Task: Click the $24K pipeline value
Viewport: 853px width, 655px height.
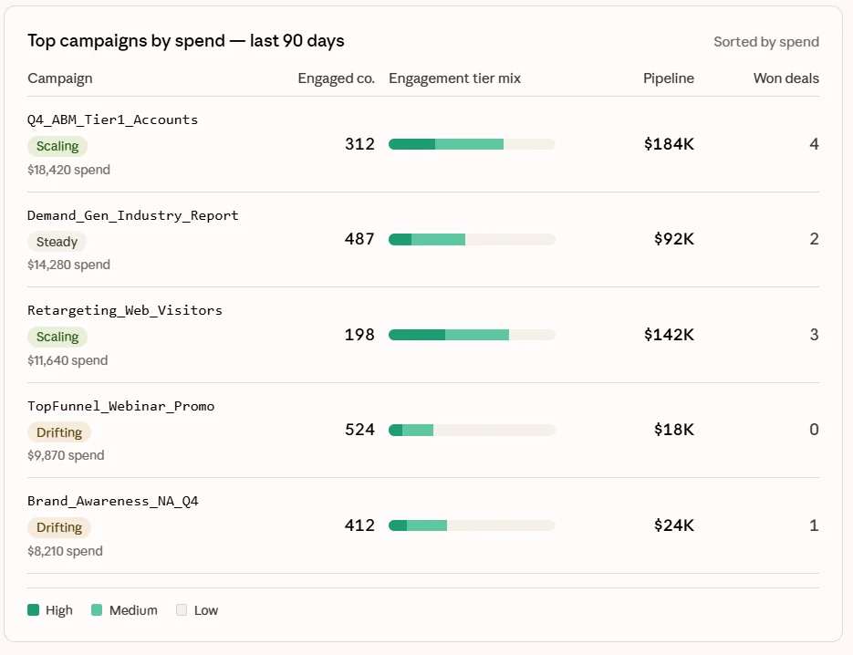Action: point(674,525)
